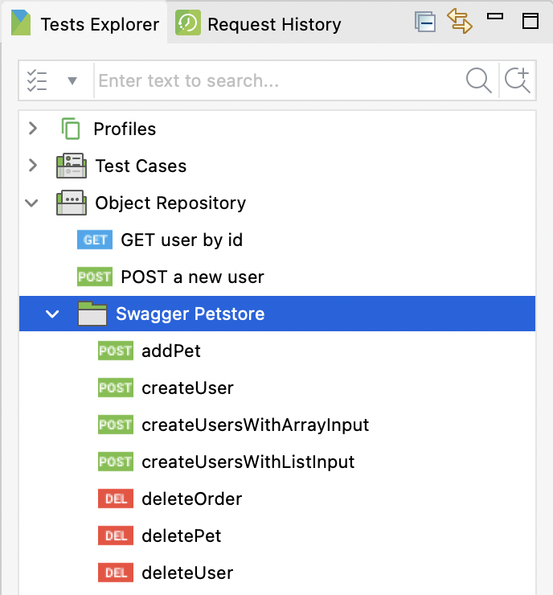
Task: Click the Link with Editor arrows icon
Action: pyautogui.click(x=461, y=22)
